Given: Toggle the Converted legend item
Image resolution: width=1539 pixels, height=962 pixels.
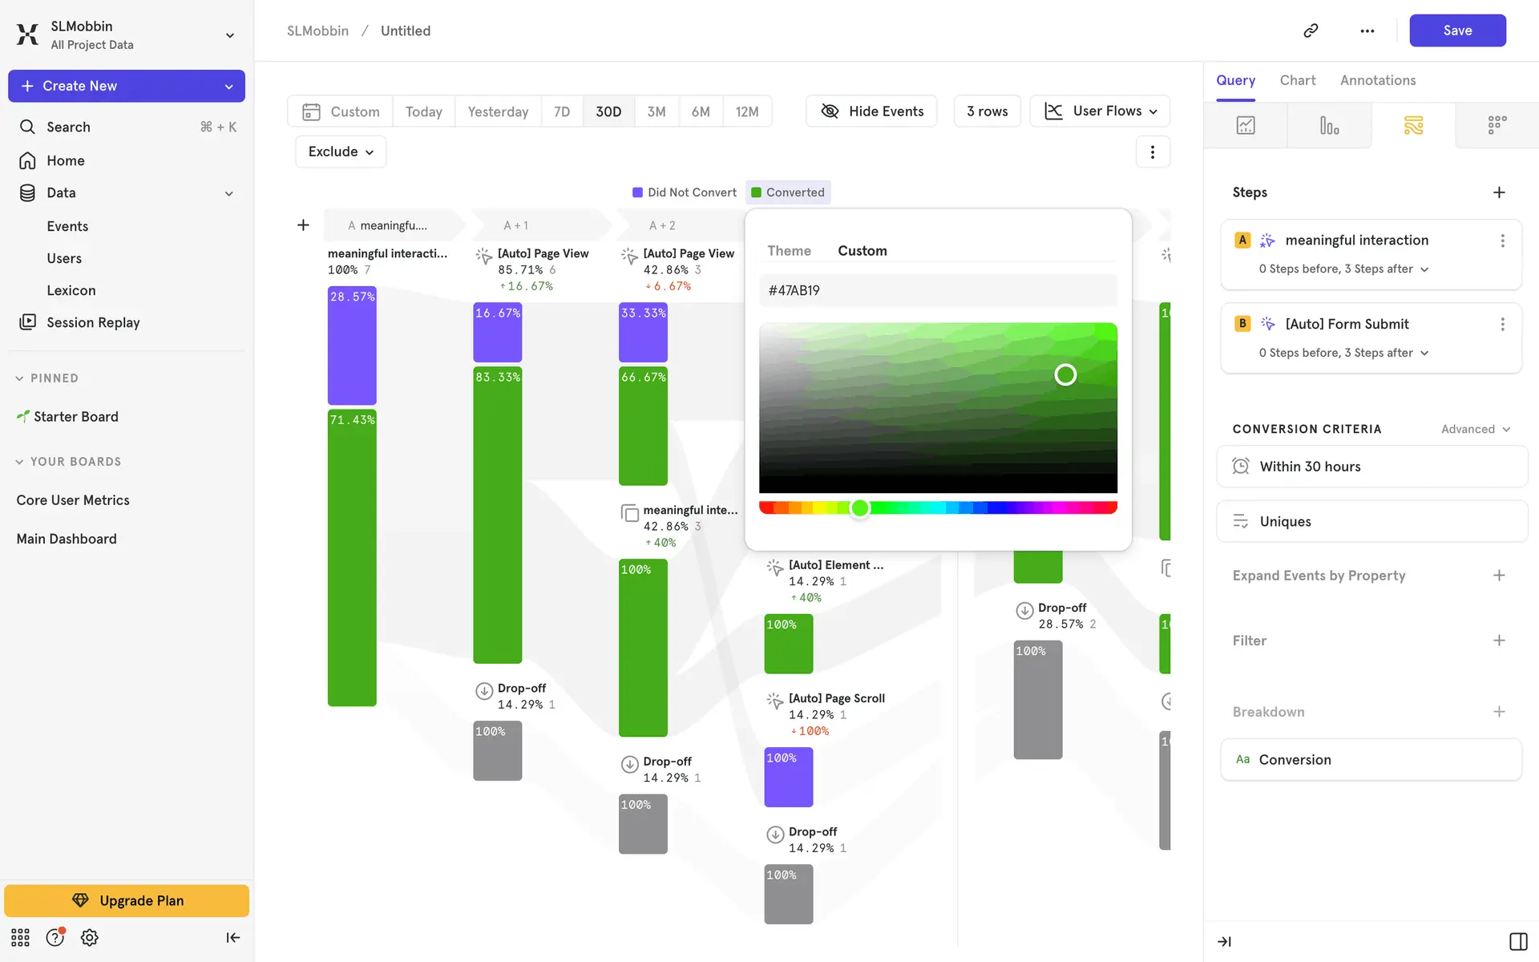Looking at the screenshot, I should tap(787, 192).
